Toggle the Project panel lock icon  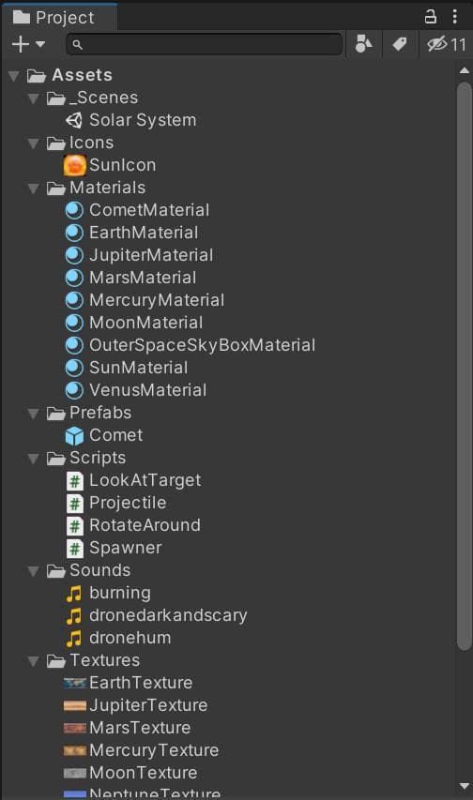(x=431, y=17)
